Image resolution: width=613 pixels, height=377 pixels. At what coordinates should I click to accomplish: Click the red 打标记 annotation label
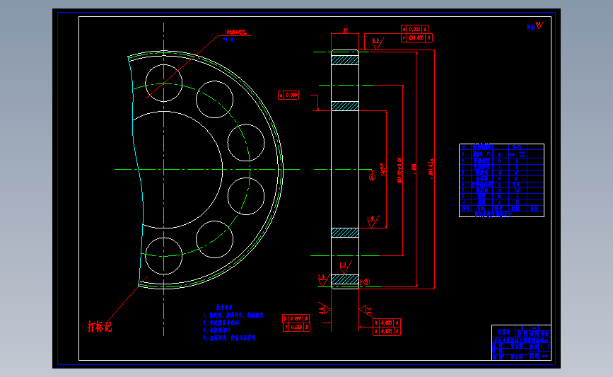point(99,327)
